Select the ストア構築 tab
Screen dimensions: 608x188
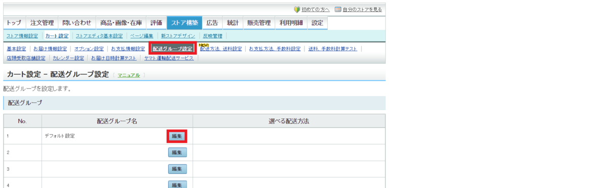coord(184,23)
